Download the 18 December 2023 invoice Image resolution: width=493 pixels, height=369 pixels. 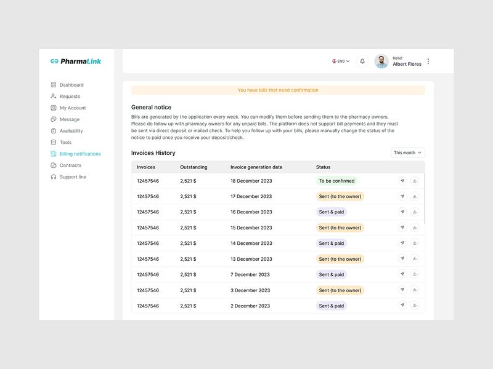pos(415,181)
